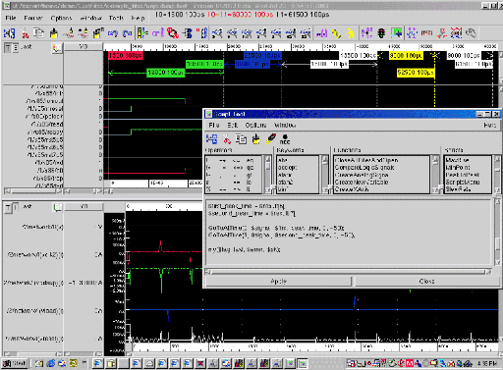Open the File menu of the main window
Image resolution: width=503 pixels, height=370 pixels.
(11, 18)
